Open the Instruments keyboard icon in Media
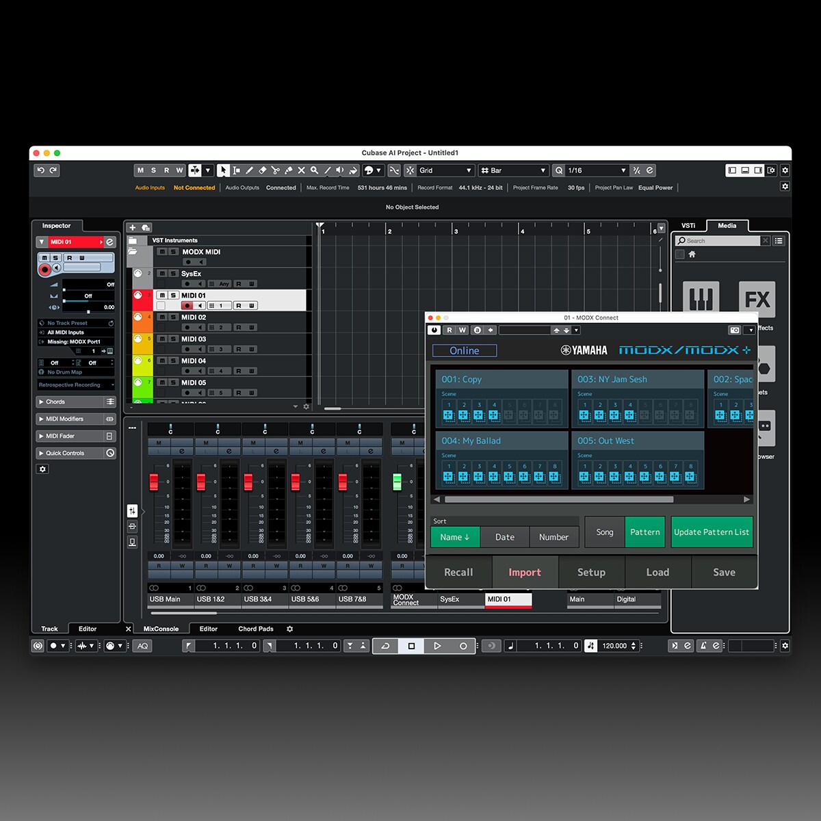 click(x=701, y=299)
